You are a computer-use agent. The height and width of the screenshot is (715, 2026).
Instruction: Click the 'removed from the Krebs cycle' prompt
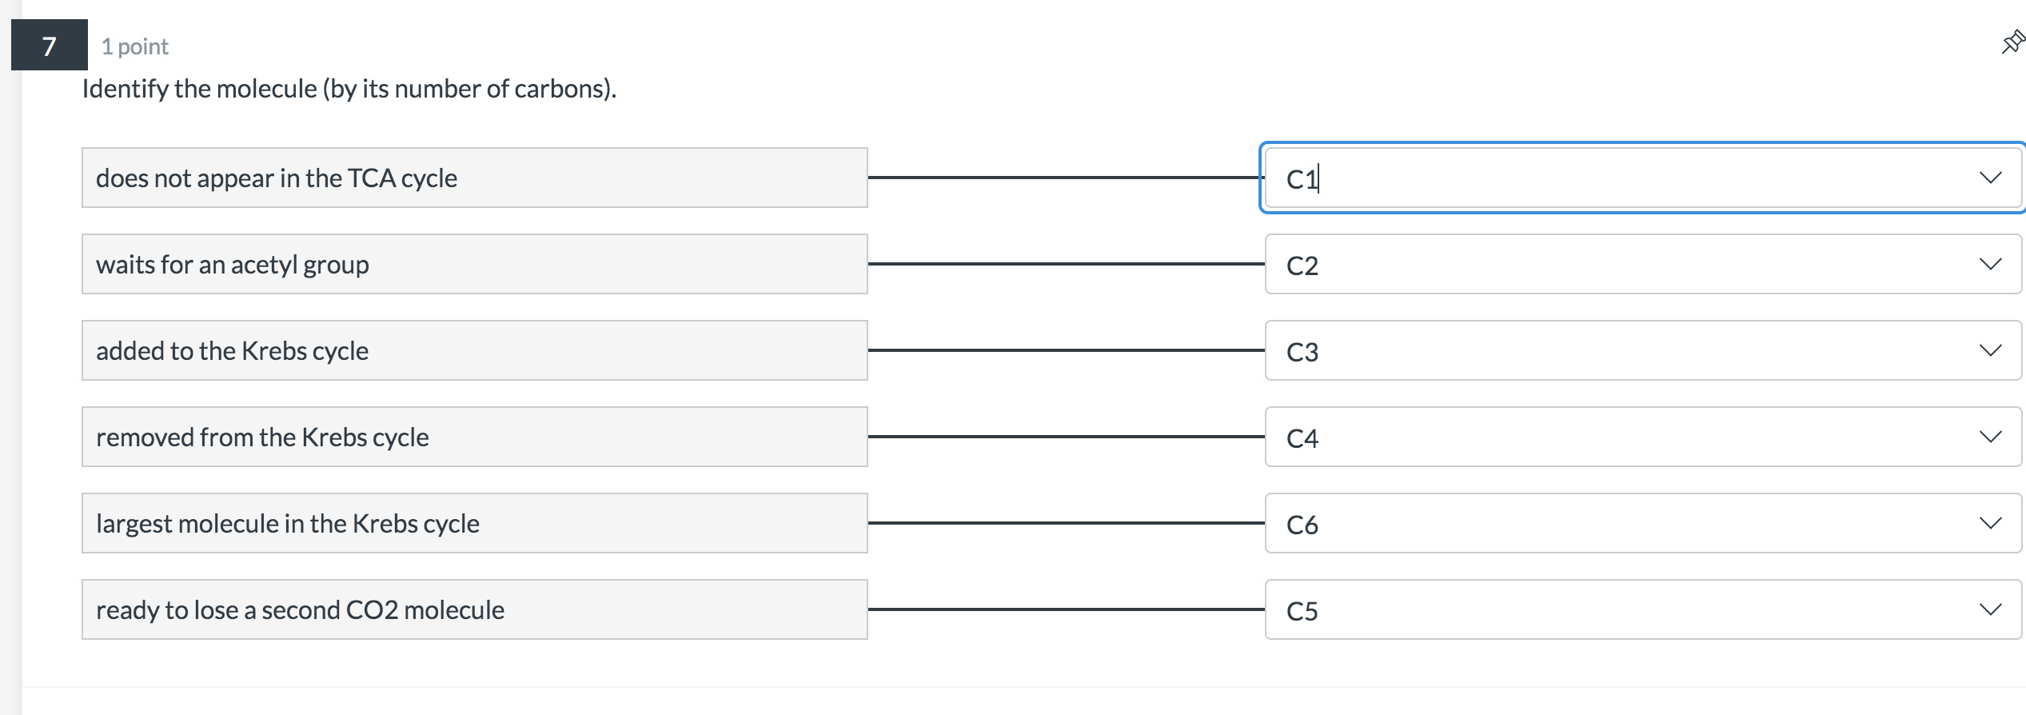pos(475,437)
